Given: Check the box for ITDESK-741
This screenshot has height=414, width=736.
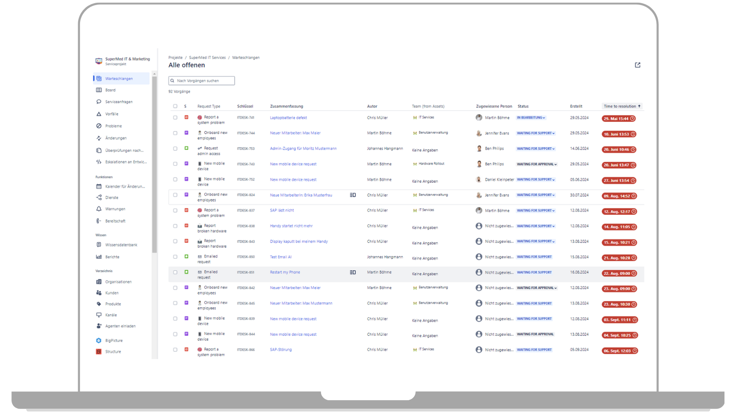Looking at the screenshot, I should [x=175, y=117].
